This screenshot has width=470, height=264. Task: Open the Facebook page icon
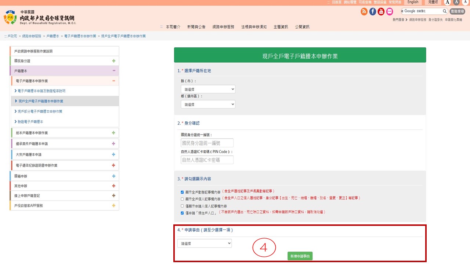[372, 12]
